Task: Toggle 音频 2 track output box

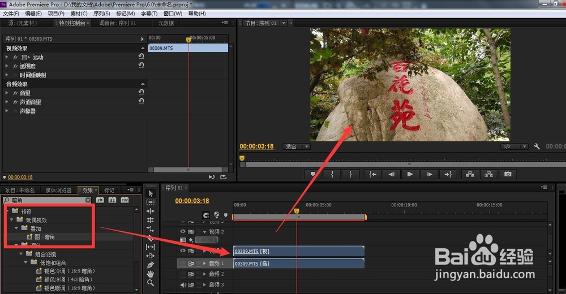Action: [183, 274]
